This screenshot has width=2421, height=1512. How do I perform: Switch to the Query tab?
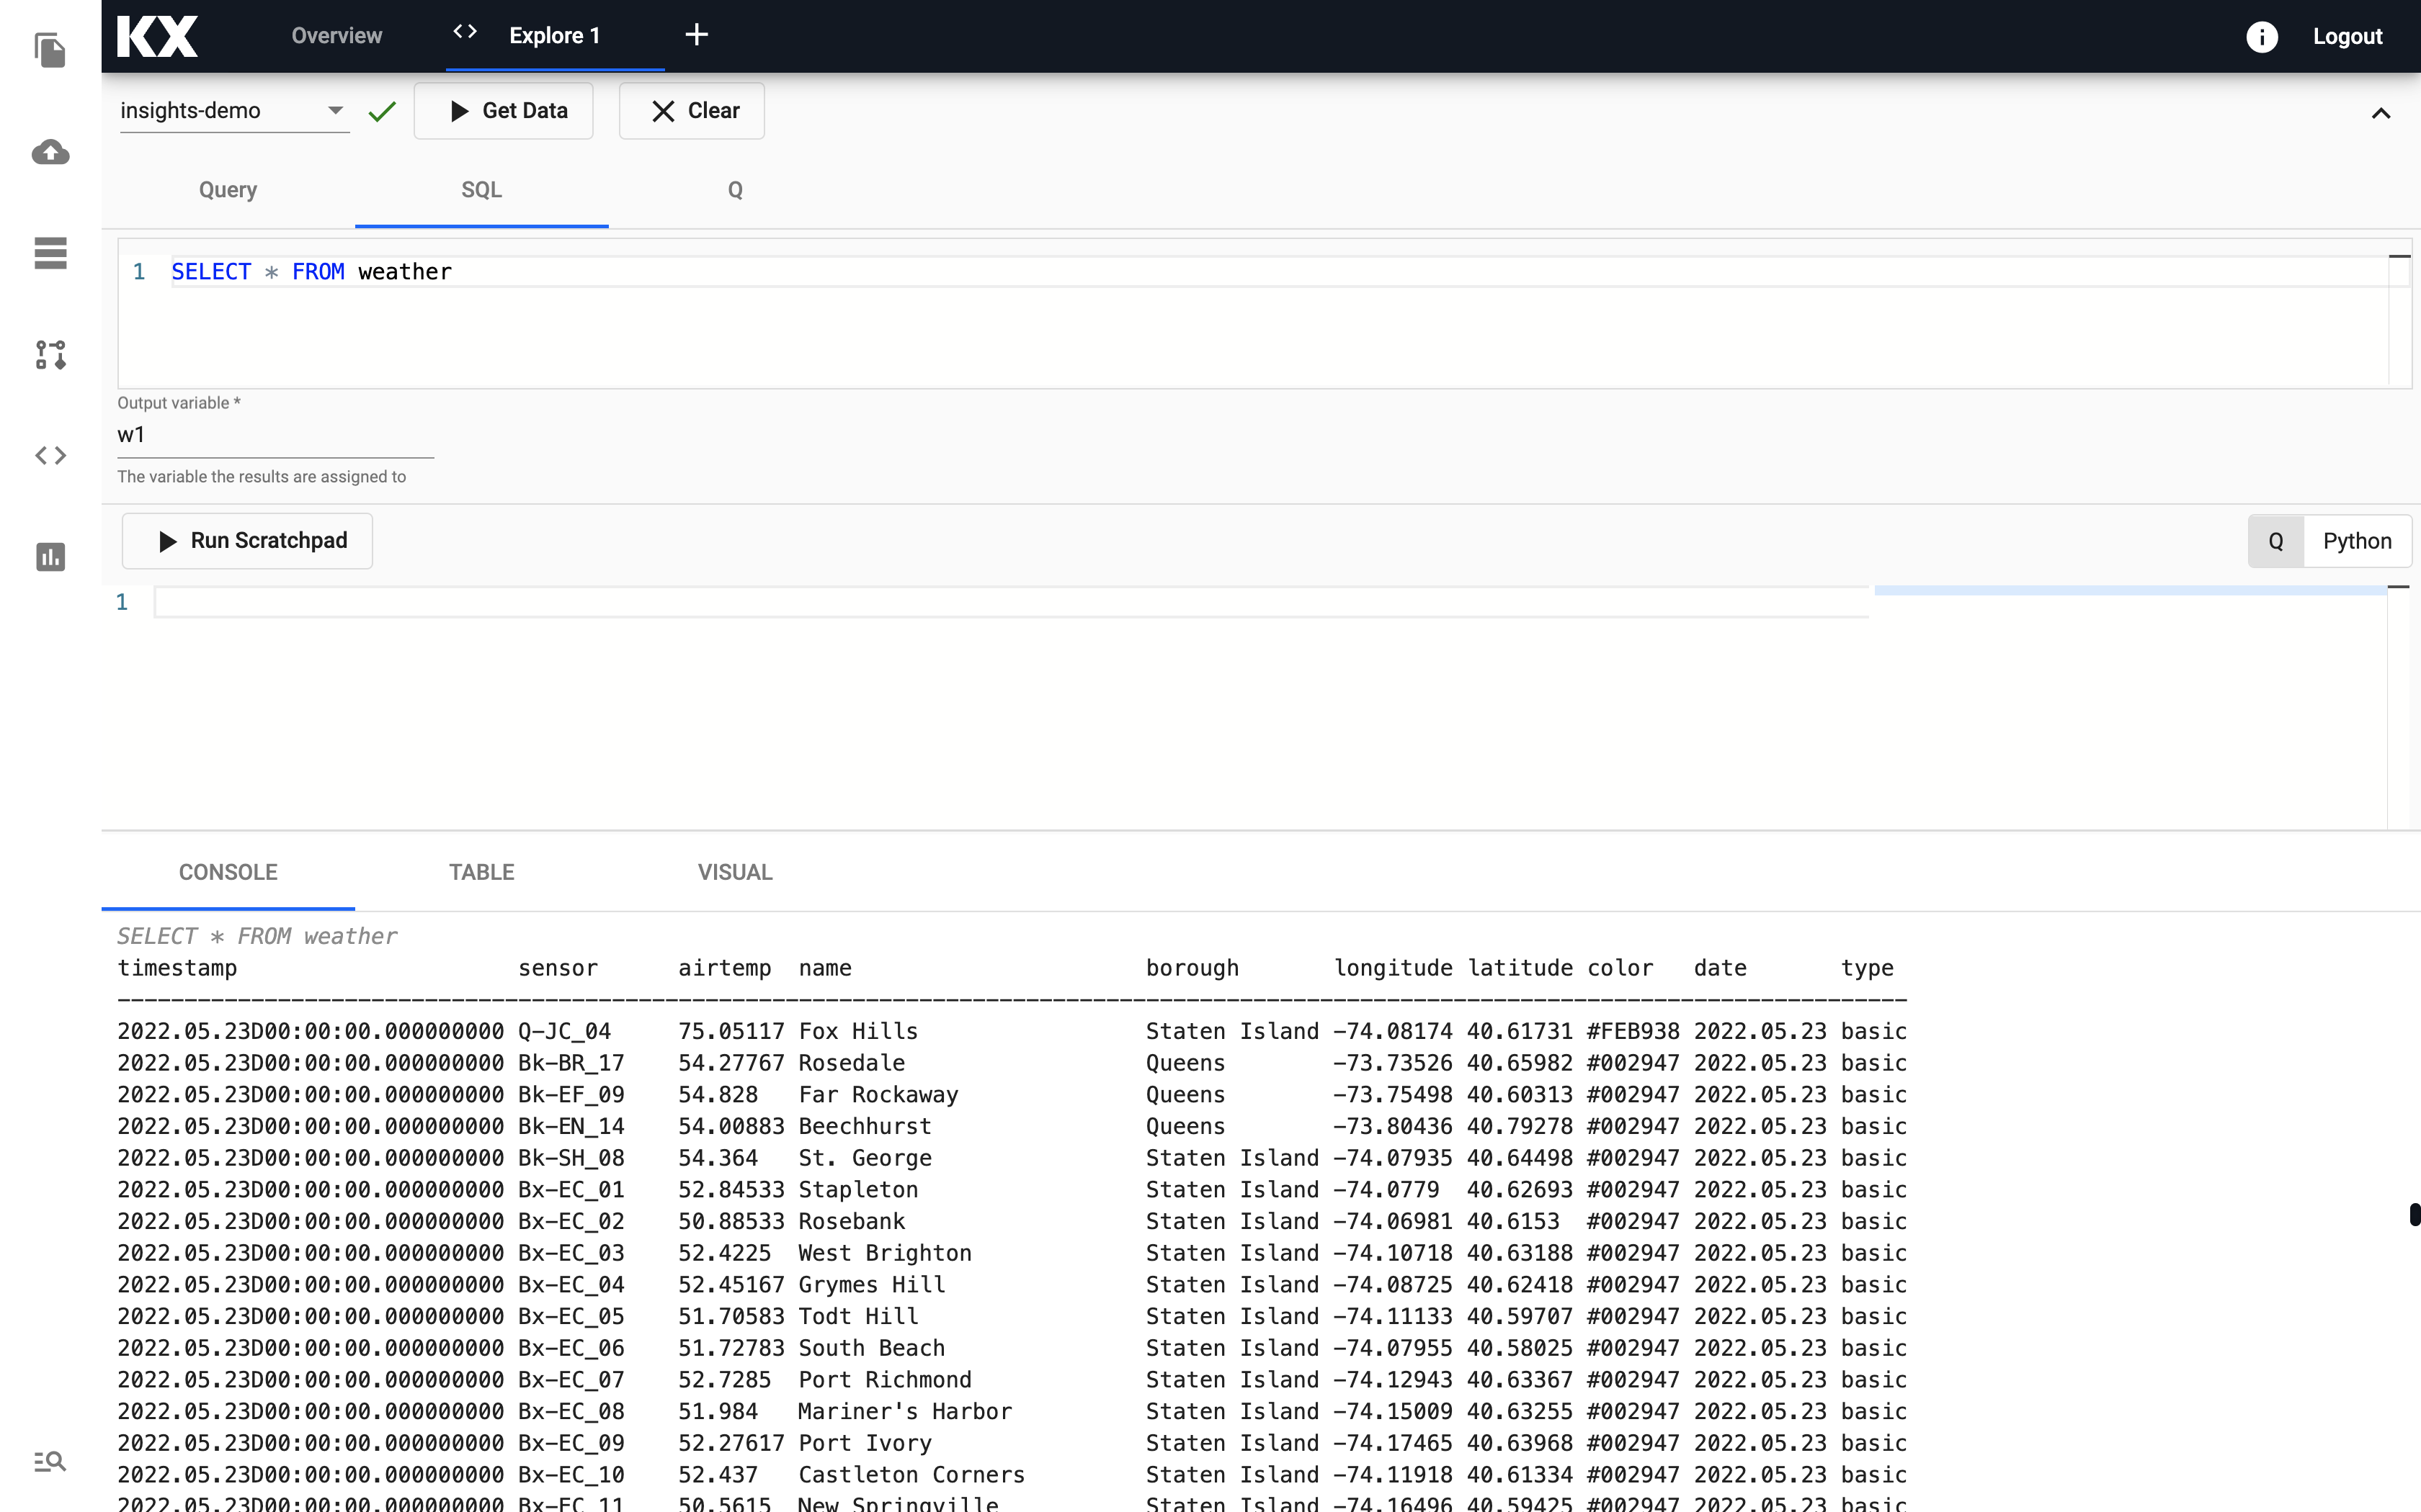tap(228, 190)
